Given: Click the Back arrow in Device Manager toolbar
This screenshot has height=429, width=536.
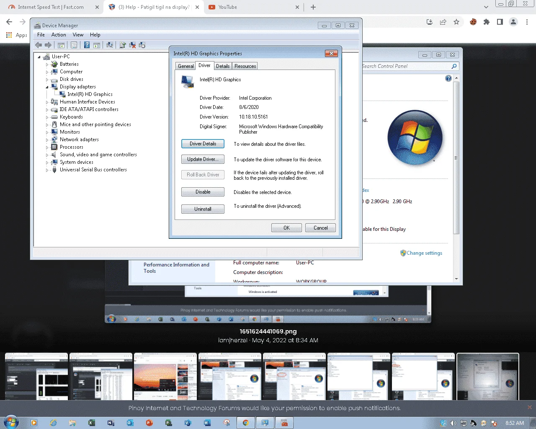Looking at the screenshot, I should pyautogui.click(x=39, y=45).
